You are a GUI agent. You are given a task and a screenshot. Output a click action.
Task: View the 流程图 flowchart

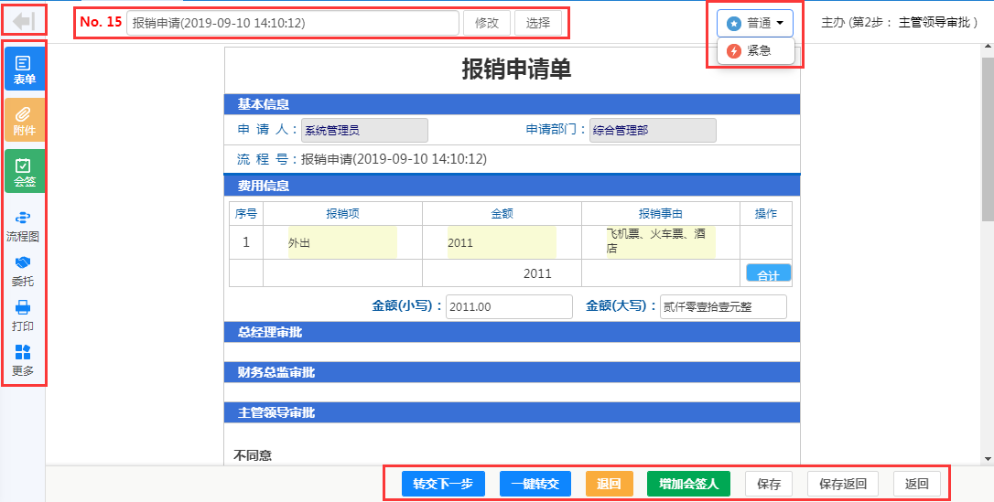point(23,225)
